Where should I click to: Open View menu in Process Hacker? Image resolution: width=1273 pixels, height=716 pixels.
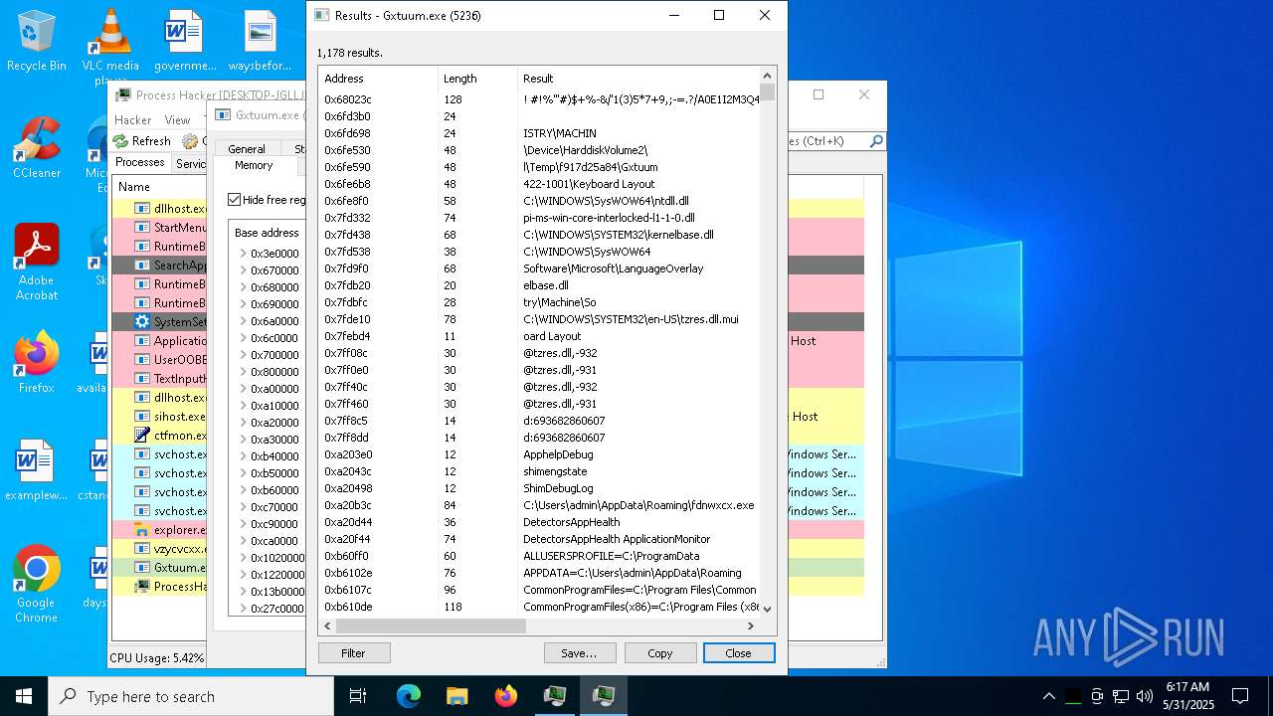[x=177, y=119]
